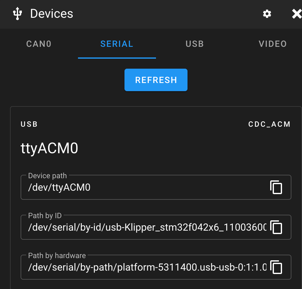Click the Path by ID field label

[x=45, y=216]
